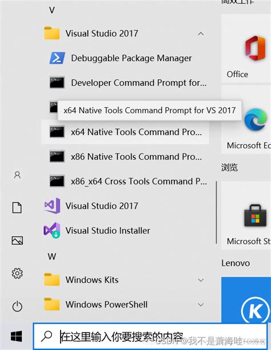Viewport: 271px width, 350px height.
Task: Open the Pictures folder shortcut
Action: [17, 241]
